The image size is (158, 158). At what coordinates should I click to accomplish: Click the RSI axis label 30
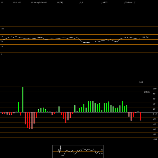(2, 46)
